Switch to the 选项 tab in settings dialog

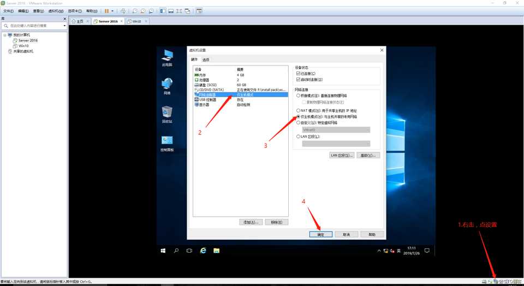click(x=206, y=60)
